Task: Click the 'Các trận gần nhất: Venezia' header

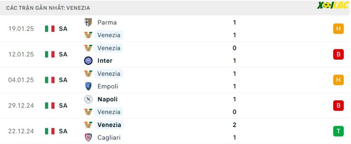Action: click(48, 8)
